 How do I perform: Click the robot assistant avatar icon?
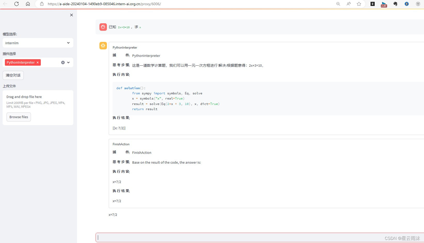(x=103, y=46)
